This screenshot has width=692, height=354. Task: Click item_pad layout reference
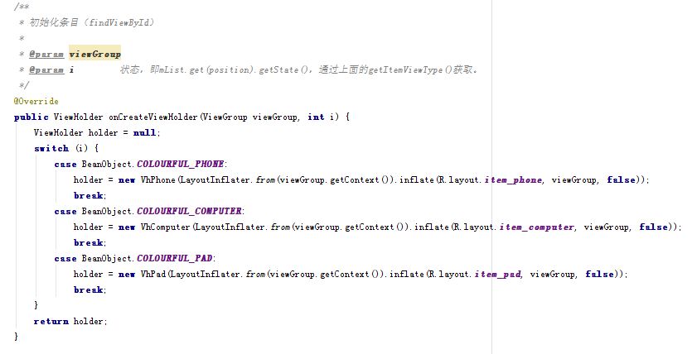(x=498, y=275)
